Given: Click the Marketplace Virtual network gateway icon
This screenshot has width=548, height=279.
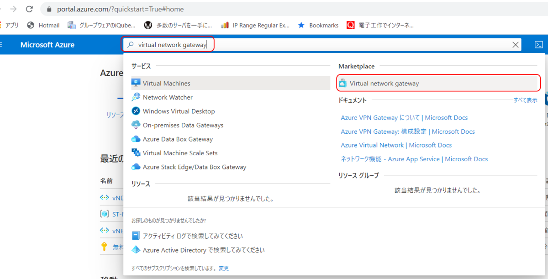Looking at the screenshot, I should click(343, 83).
